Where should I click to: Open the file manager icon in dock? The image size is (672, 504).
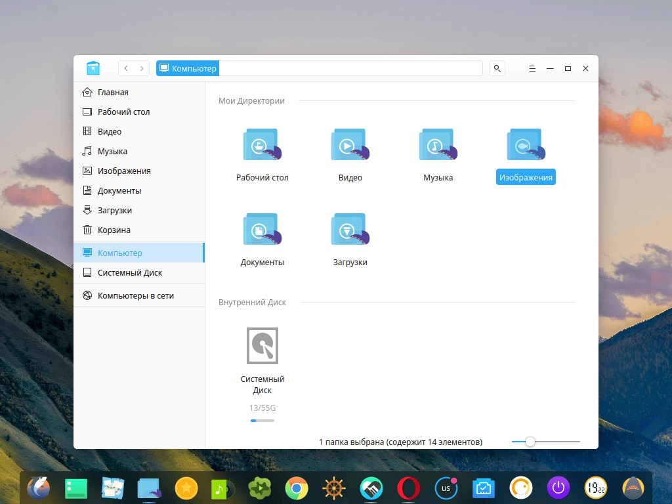[149, 488]
